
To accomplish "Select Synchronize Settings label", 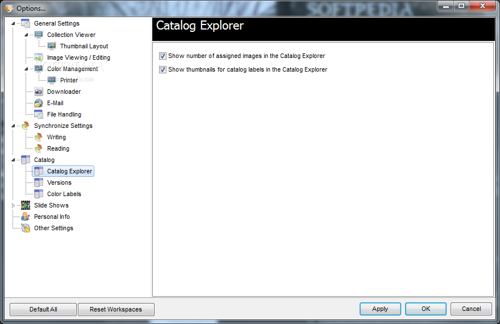I will coord(63,126).
